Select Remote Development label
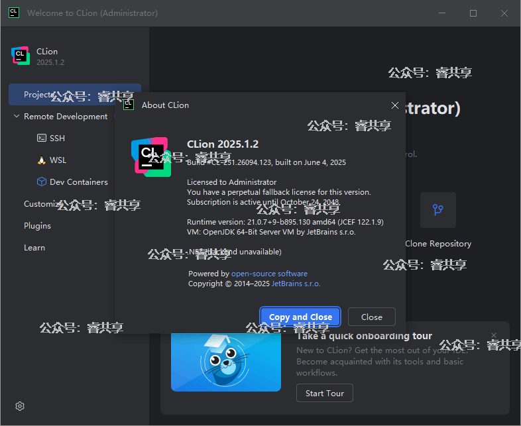Screen dimensions: 521x426 (66, 116)
